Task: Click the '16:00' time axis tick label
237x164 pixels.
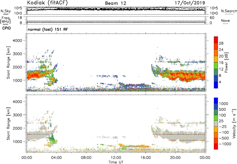Action: coord(145,158)
